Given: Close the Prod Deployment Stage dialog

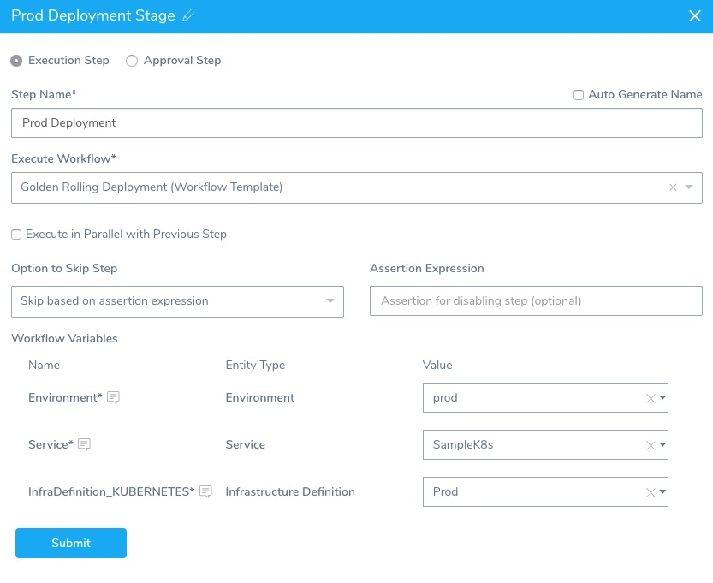Looking at the screenshot, I should pos(694,16).
